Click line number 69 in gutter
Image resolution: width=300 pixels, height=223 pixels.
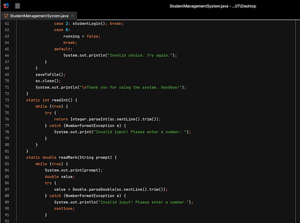click(7, 74)
